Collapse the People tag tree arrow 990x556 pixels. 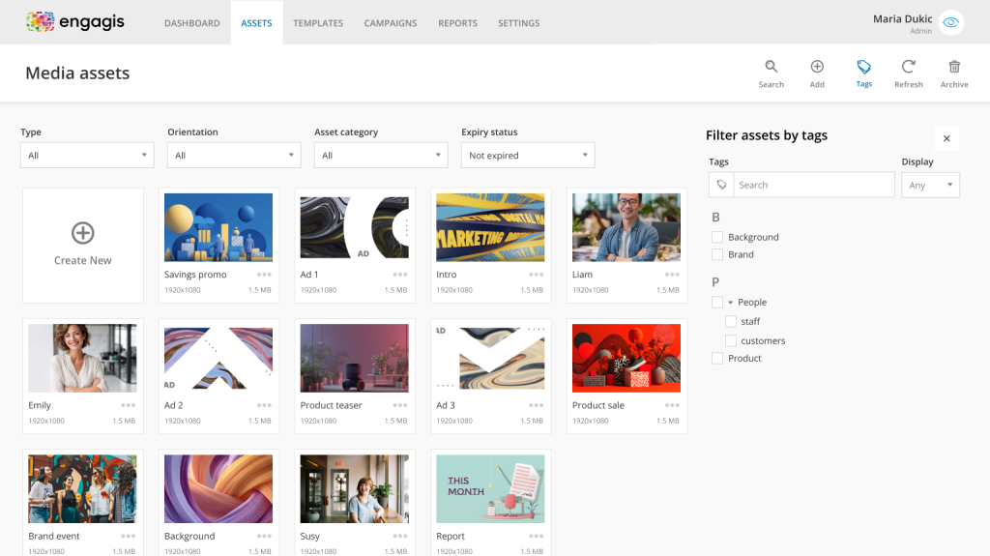[x=731, y=303]
